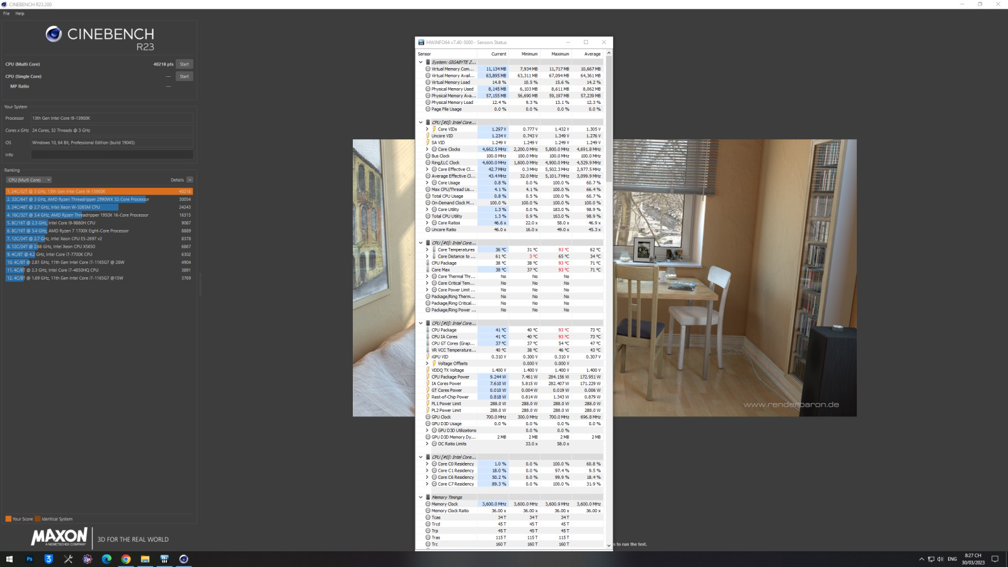Open Microsoft Edge from the taskbar
The image size is (1008, 567).
click(x=106, y=559)
